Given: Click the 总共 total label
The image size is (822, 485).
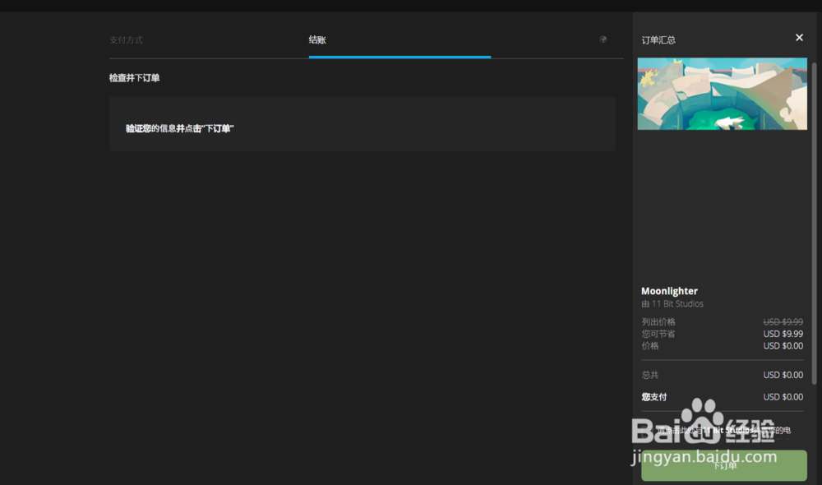Looking at the screenshot, I should (x=650, y=375).
